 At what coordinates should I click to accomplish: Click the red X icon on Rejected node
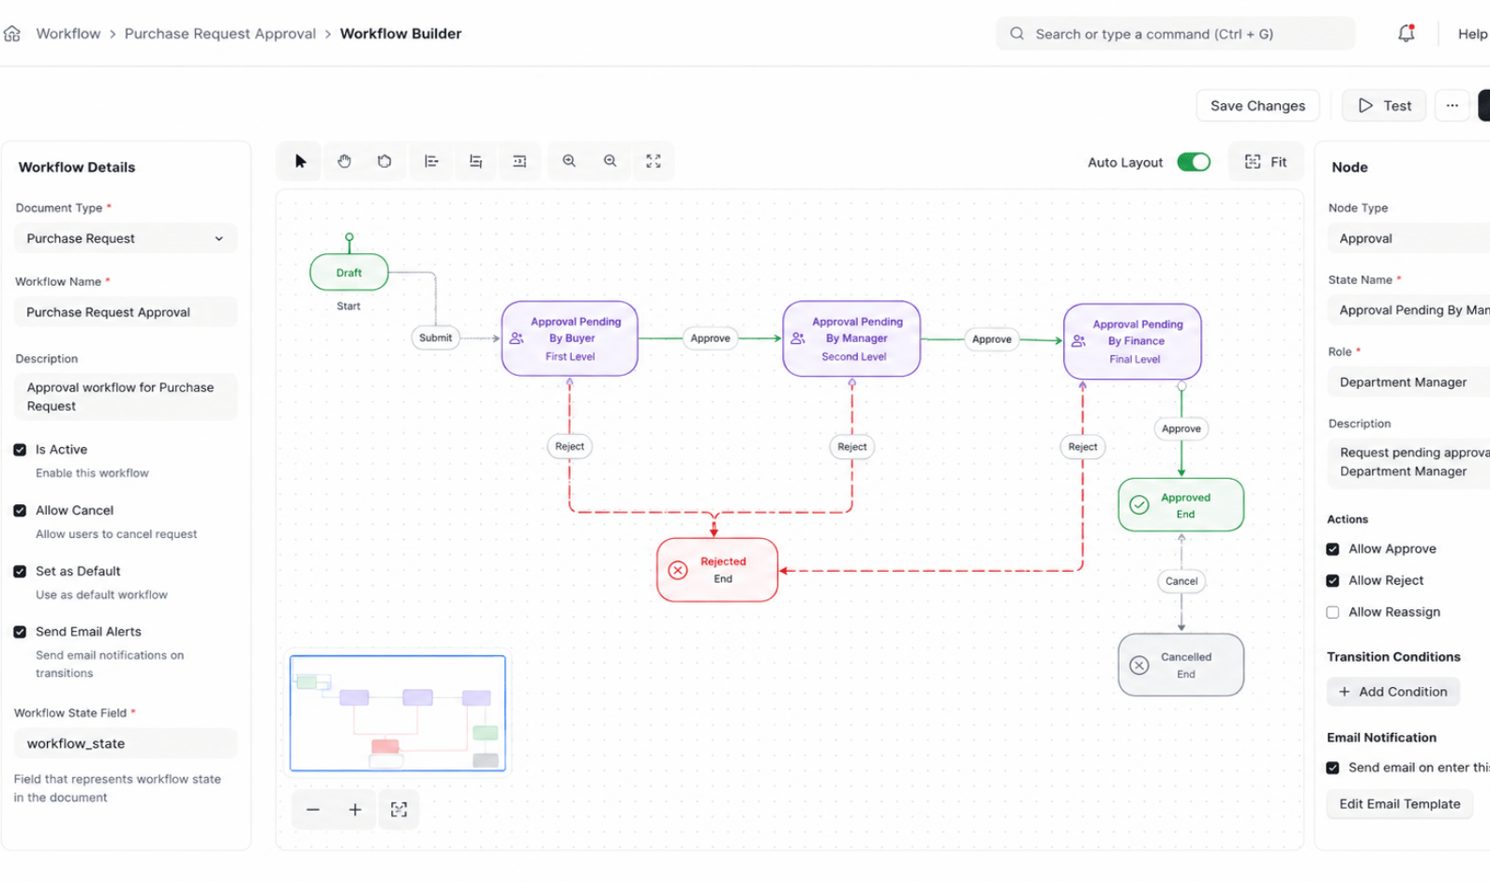(x=678, y=570)
